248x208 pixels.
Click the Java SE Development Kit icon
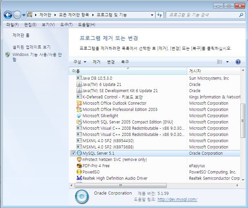point(79,91)
